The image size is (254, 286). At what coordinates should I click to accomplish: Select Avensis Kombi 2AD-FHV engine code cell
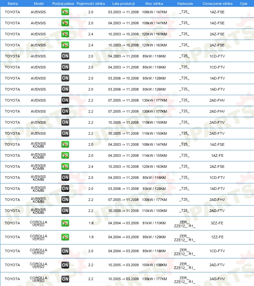pos(217,200)
